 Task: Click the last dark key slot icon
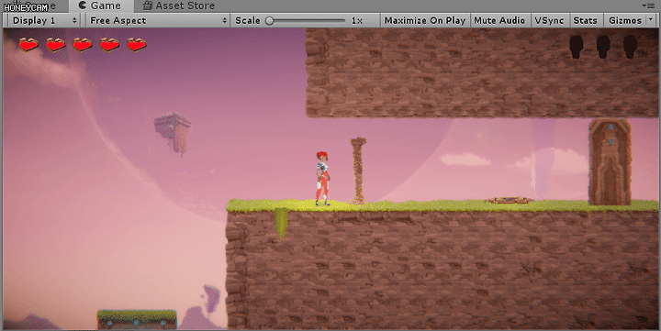coord(630,47)
